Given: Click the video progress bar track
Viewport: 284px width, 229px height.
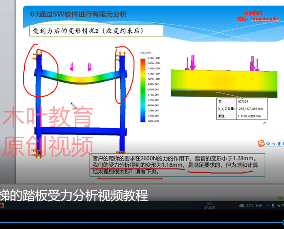Looking at the screenshot, I should (x=141, y=222).
